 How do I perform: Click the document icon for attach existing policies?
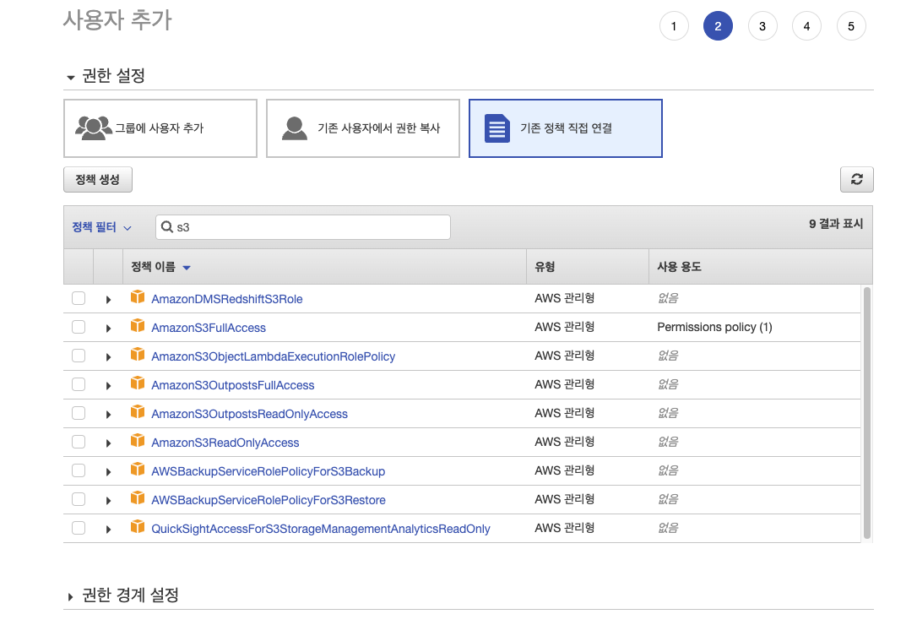(497, 128)
